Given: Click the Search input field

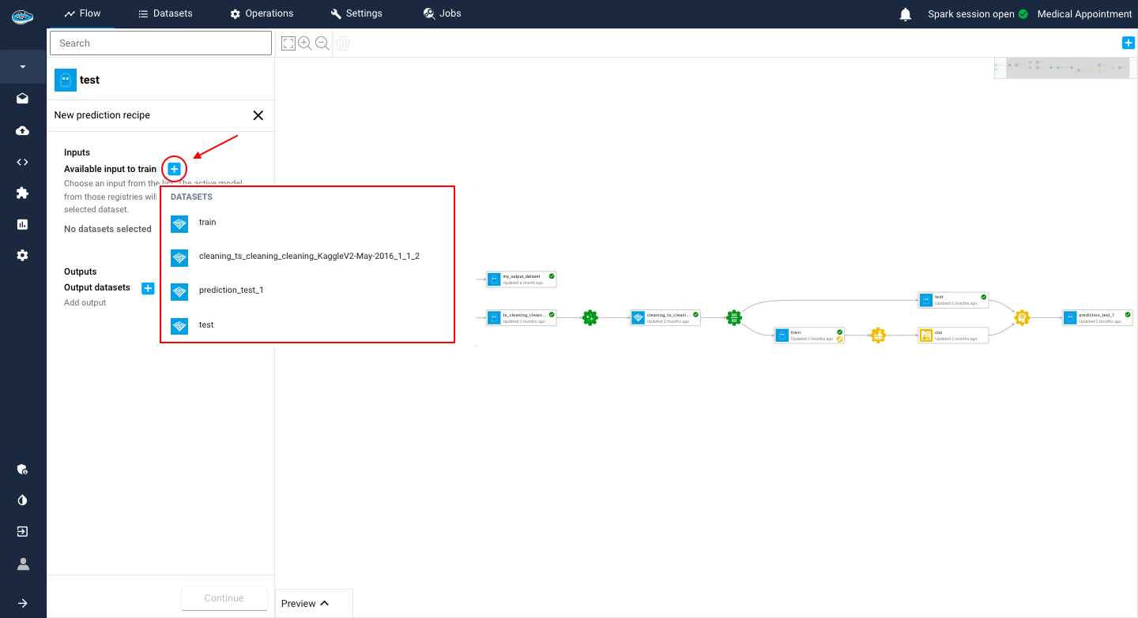Looking at the screenshot, I should click(160, 43).
